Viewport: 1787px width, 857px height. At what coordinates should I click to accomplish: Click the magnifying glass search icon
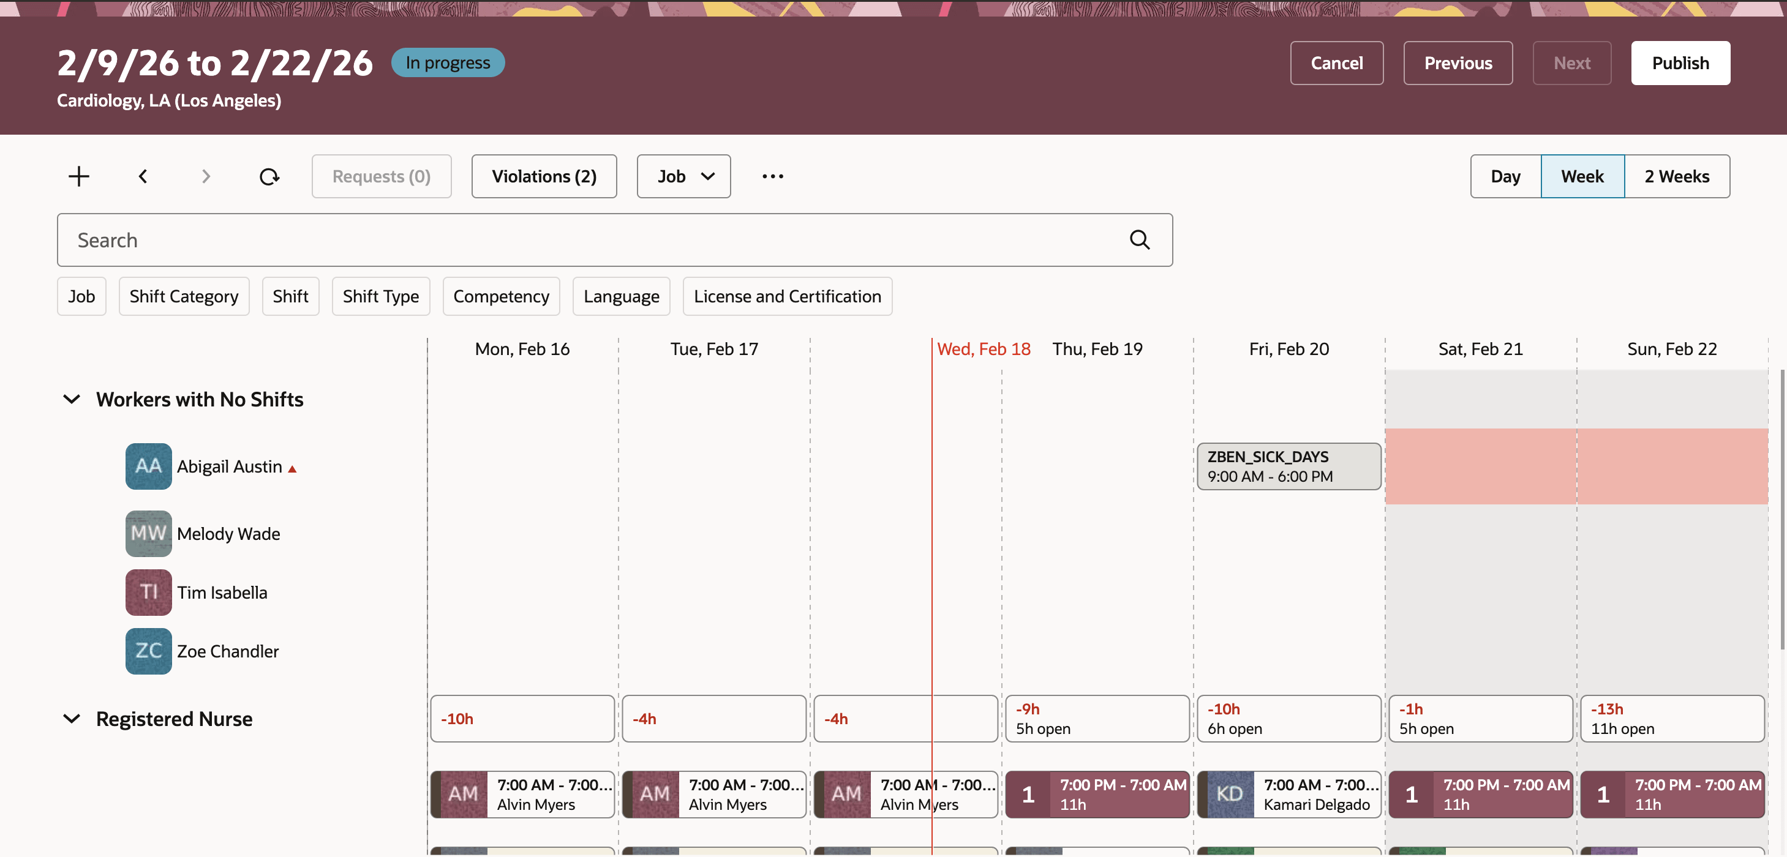tap(1140, 240)
